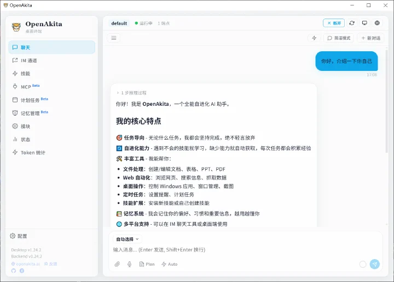Click the 丰富工具 tools emoji icon

pos(119,159)
